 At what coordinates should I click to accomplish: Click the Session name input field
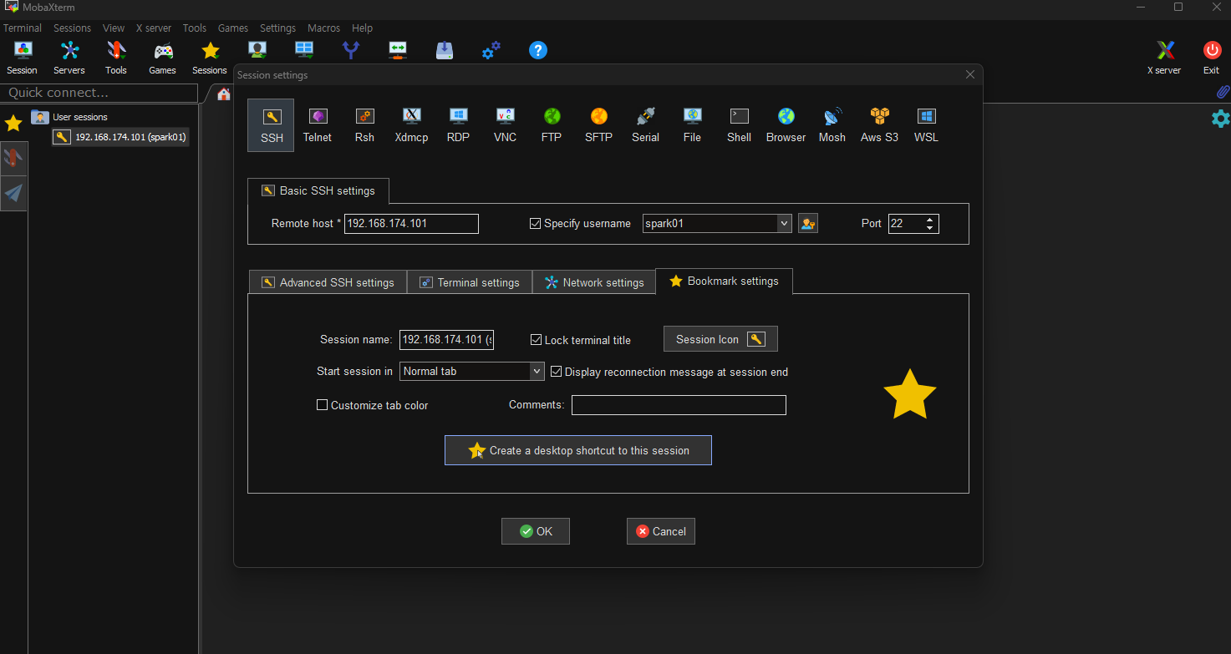pos(446,339)
